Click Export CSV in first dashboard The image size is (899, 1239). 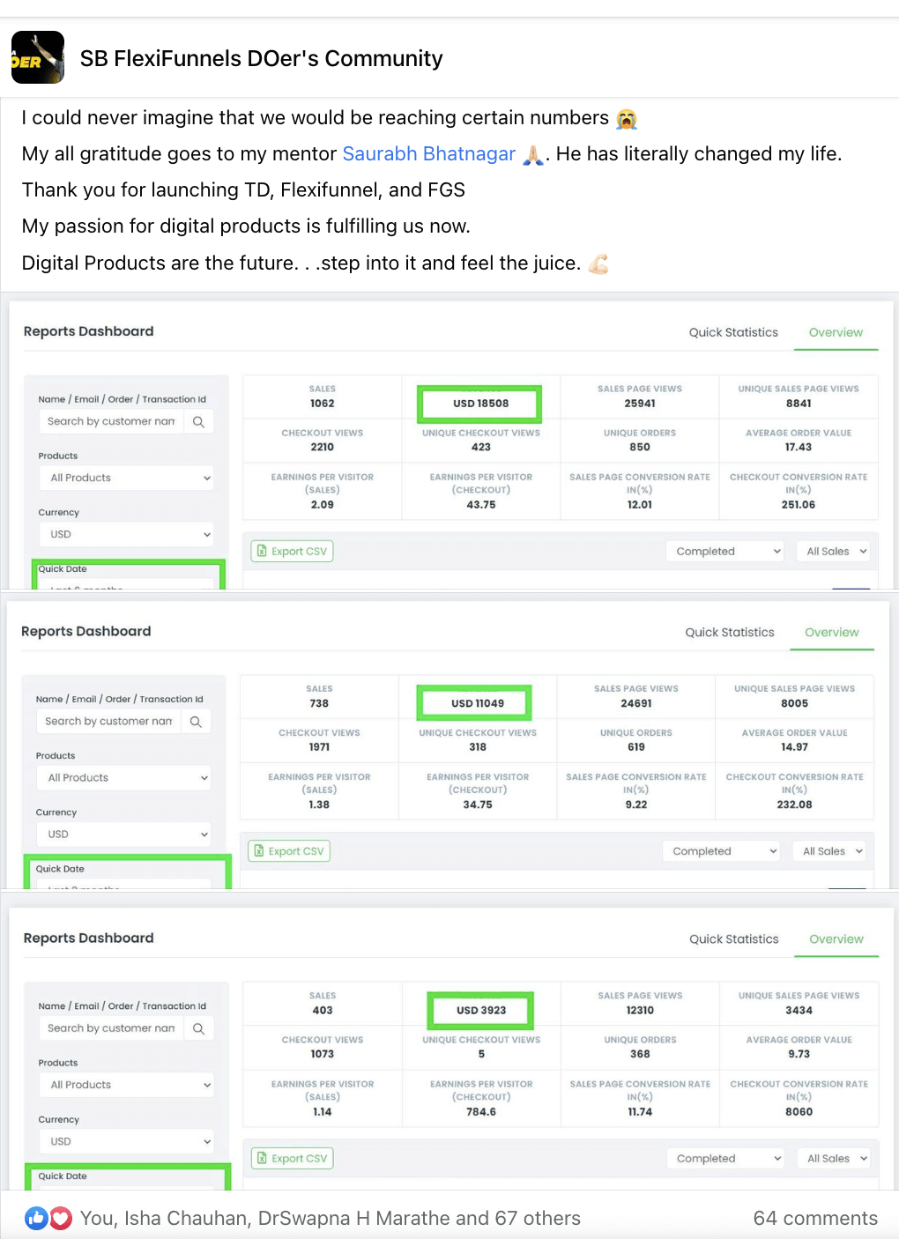pyautogui.click(x=293, y=552)
